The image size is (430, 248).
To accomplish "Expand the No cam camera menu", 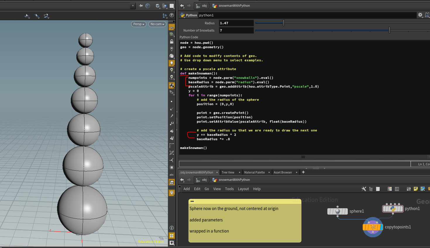I will (x=157, y=24).
